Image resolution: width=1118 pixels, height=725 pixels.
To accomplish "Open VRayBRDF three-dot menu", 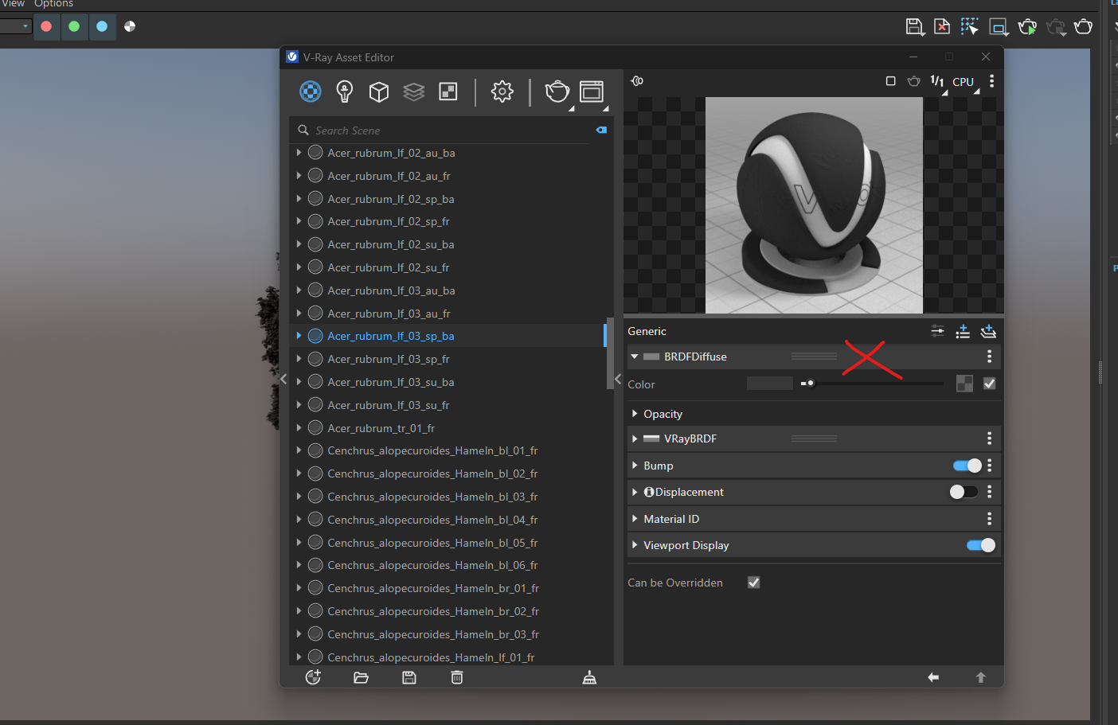I will (x=990, y=439).
